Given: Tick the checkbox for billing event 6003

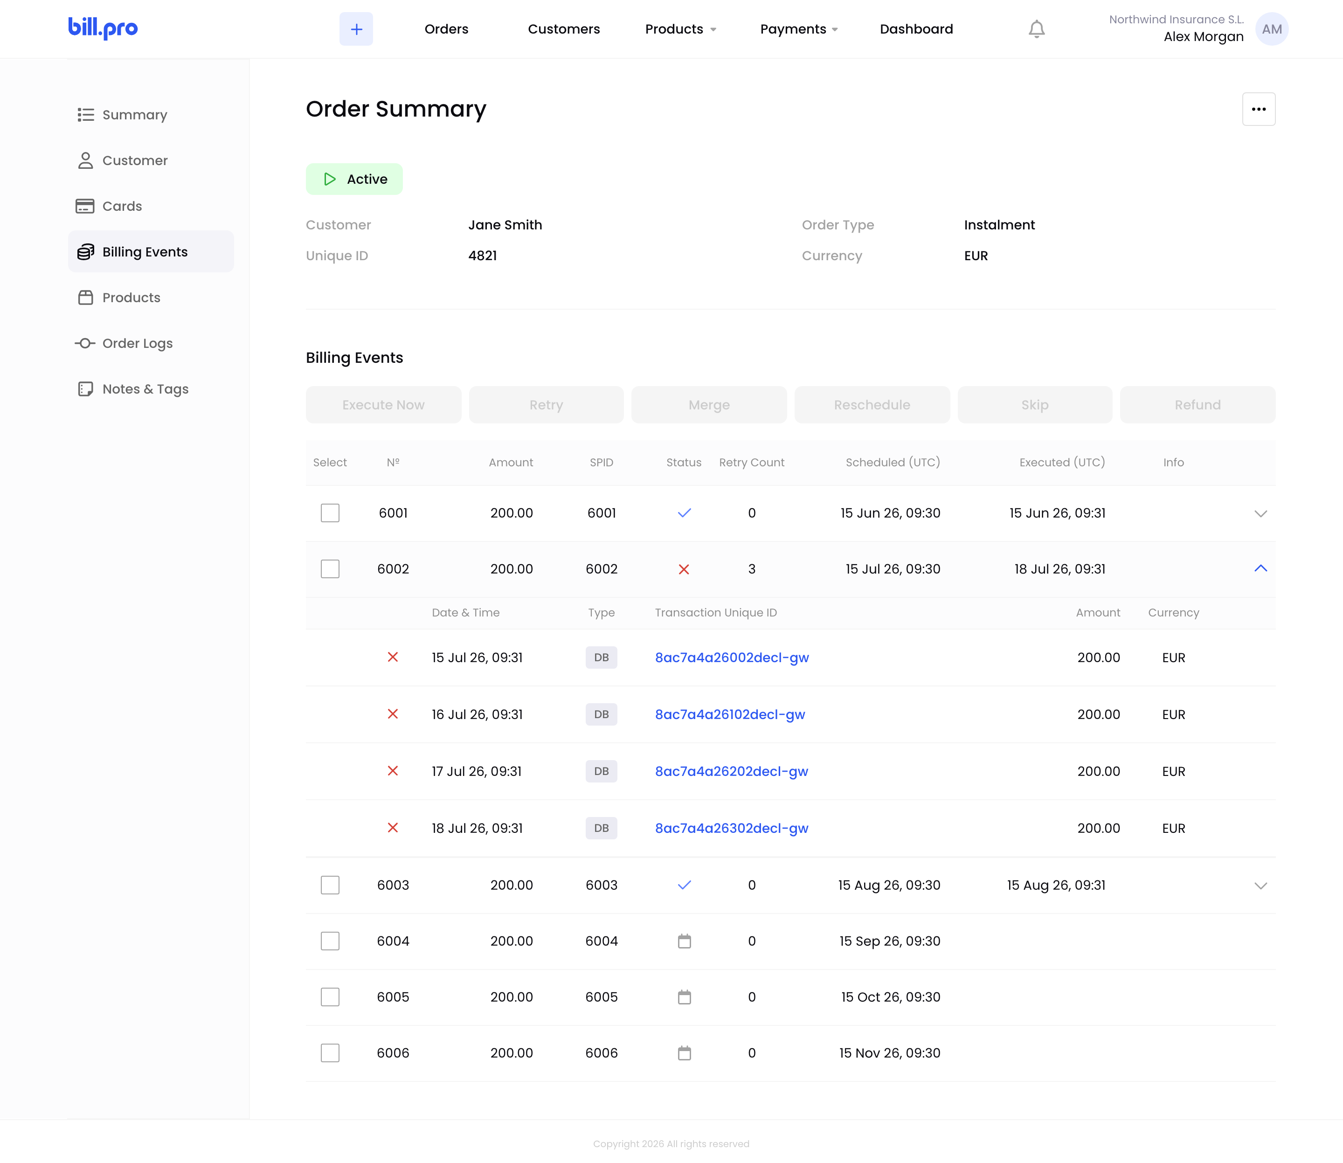Looking at the screenshot, I should point(330,885).
